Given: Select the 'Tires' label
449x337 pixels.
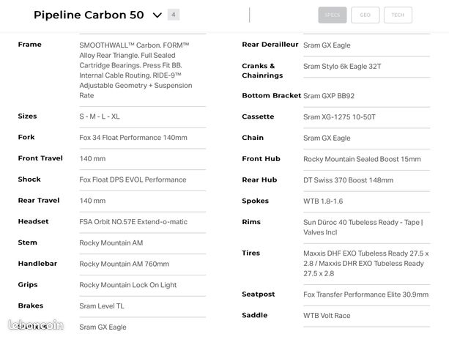Looking at the screenshot, I should click(x=251, y=253).
